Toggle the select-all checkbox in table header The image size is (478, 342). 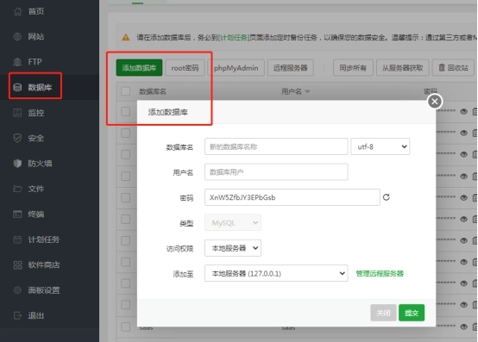[x=126, y=91]
